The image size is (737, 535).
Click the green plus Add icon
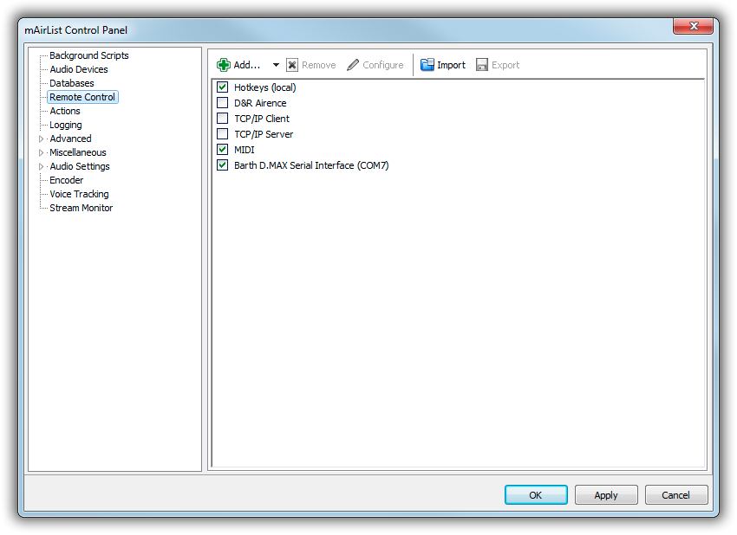coord(224,65)
